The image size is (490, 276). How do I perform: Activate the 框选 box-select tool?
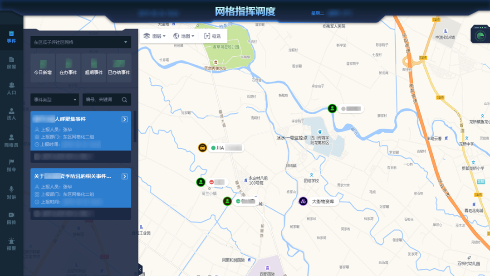(213, 36)
